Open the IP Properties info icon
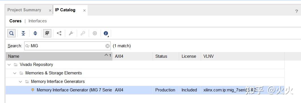301x103 pixels. point(106,33)
